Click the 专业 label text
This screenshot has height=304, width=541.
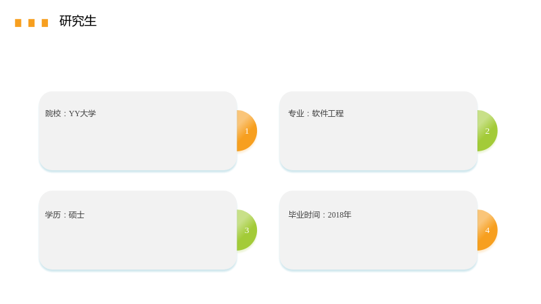[x=296, y=113]
